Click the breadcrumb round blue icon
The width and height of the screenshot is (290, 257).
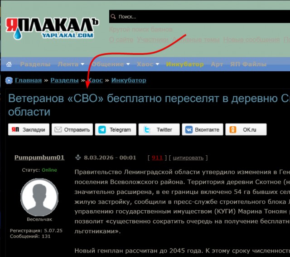9,80
